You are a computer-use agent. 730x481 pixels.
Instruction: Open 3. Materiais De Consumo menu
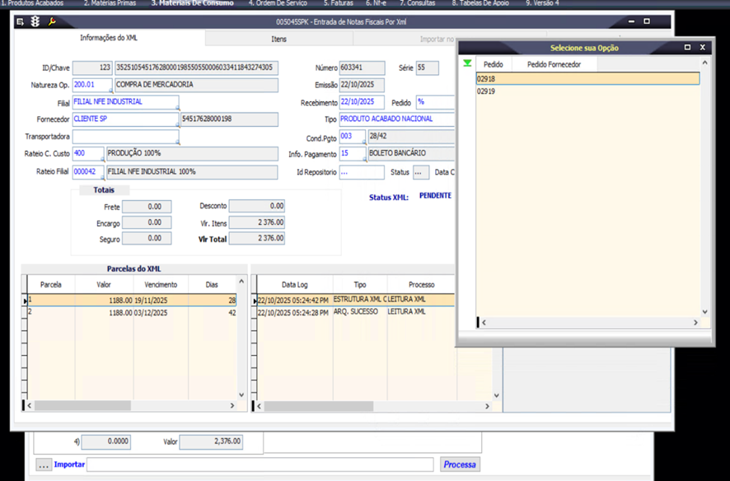click(192, 3)
